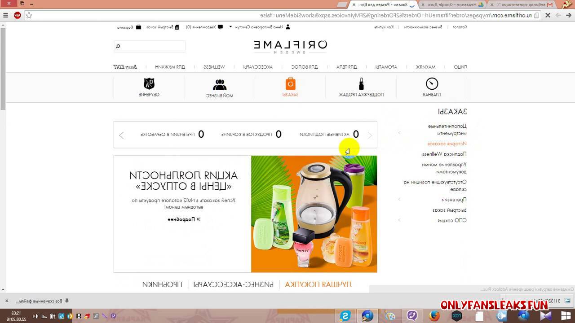This screenshot has width=575, height=323.
Task: Click the Обучение shield icon
Action: pyautogui.click(x=149, y=84)
